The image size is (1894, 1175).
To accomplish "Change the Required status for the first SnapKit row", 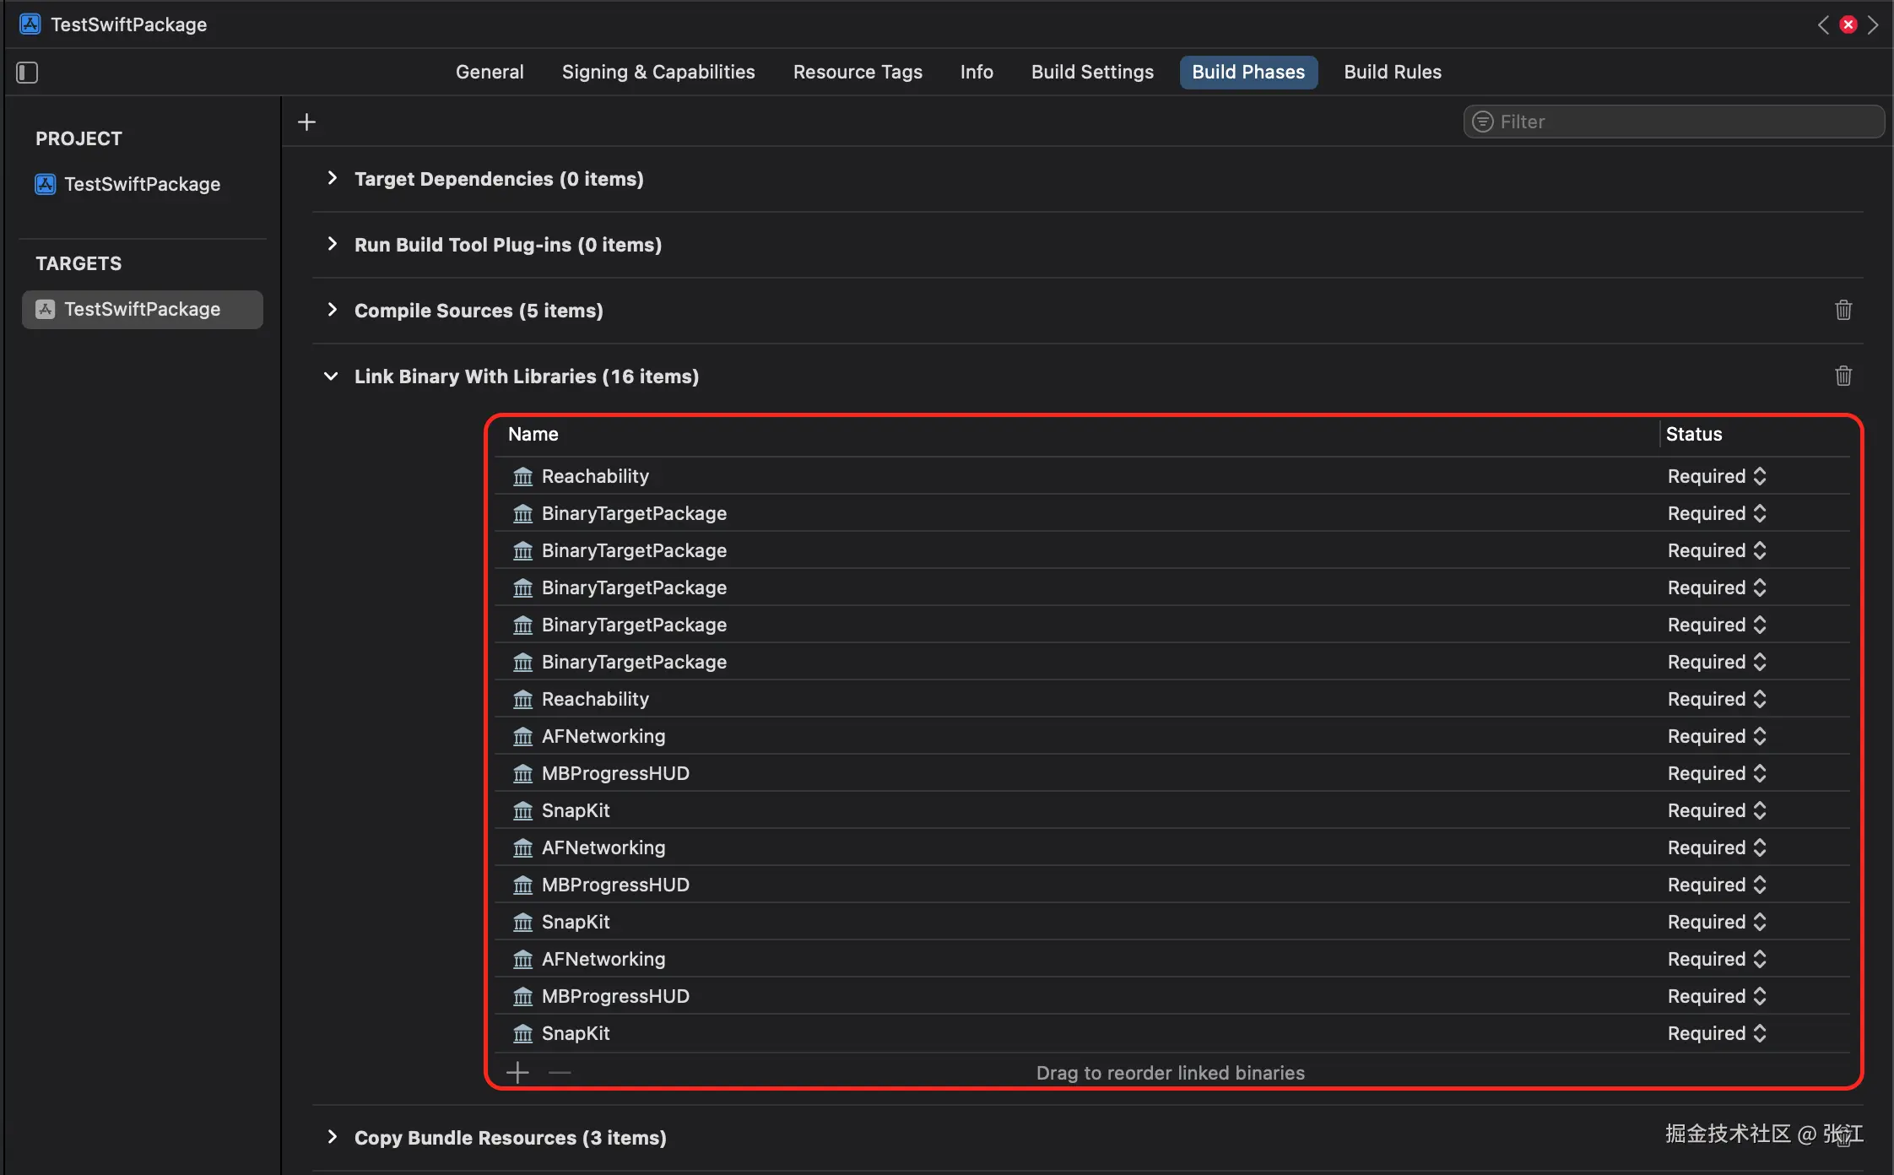I will click(1759, 810).
